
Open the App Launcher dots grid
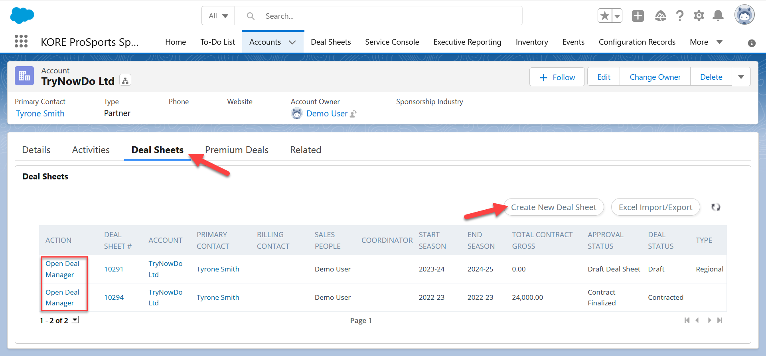click(x=21, y=41)
